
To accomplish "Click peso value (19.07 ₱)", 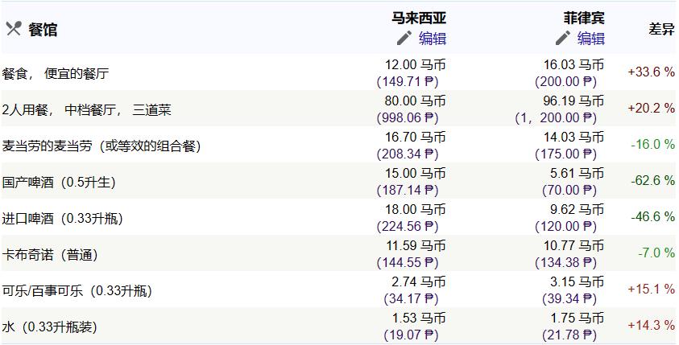I will coord(411,335).
